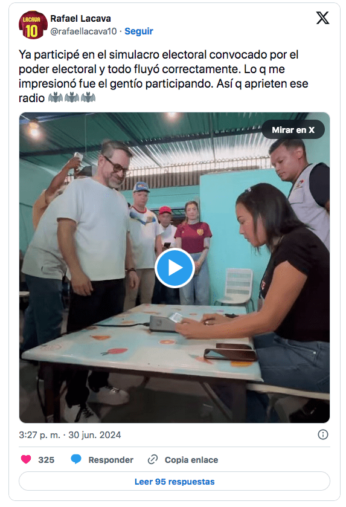Click the tweet text body
The width and height of the screenshot is (346, 507).
pos(164,76)
